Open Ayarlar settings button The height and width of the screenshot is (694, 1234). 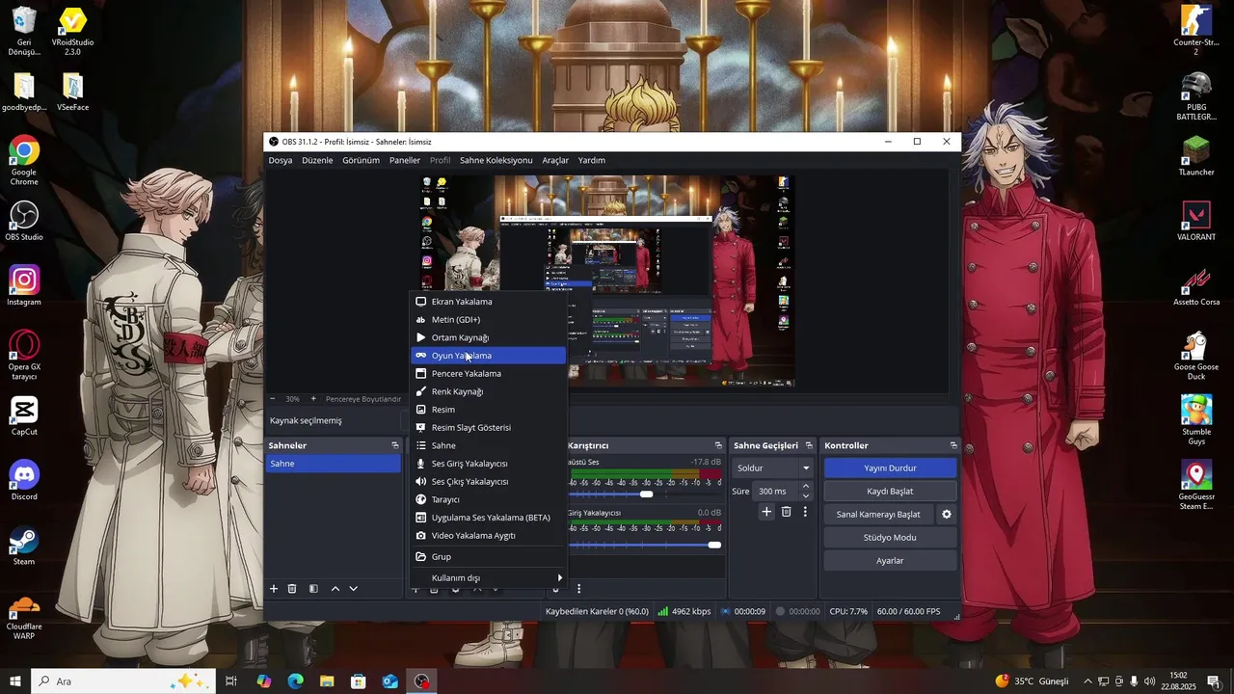pos(890,561)
